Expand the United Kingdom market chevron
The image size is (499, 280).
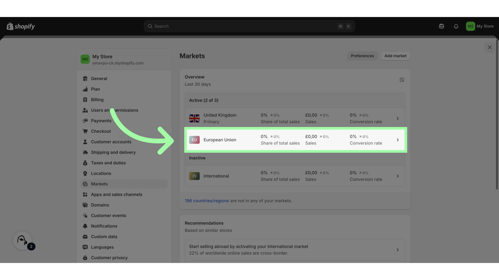(398, 118)
